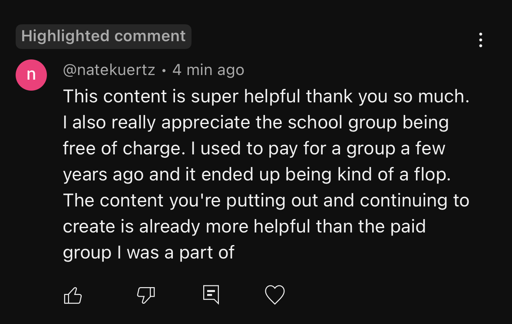The height and width of the screenshot is (324, 512).
Task: Click the '4 min ago' timestamp
Action: (208, 70)
